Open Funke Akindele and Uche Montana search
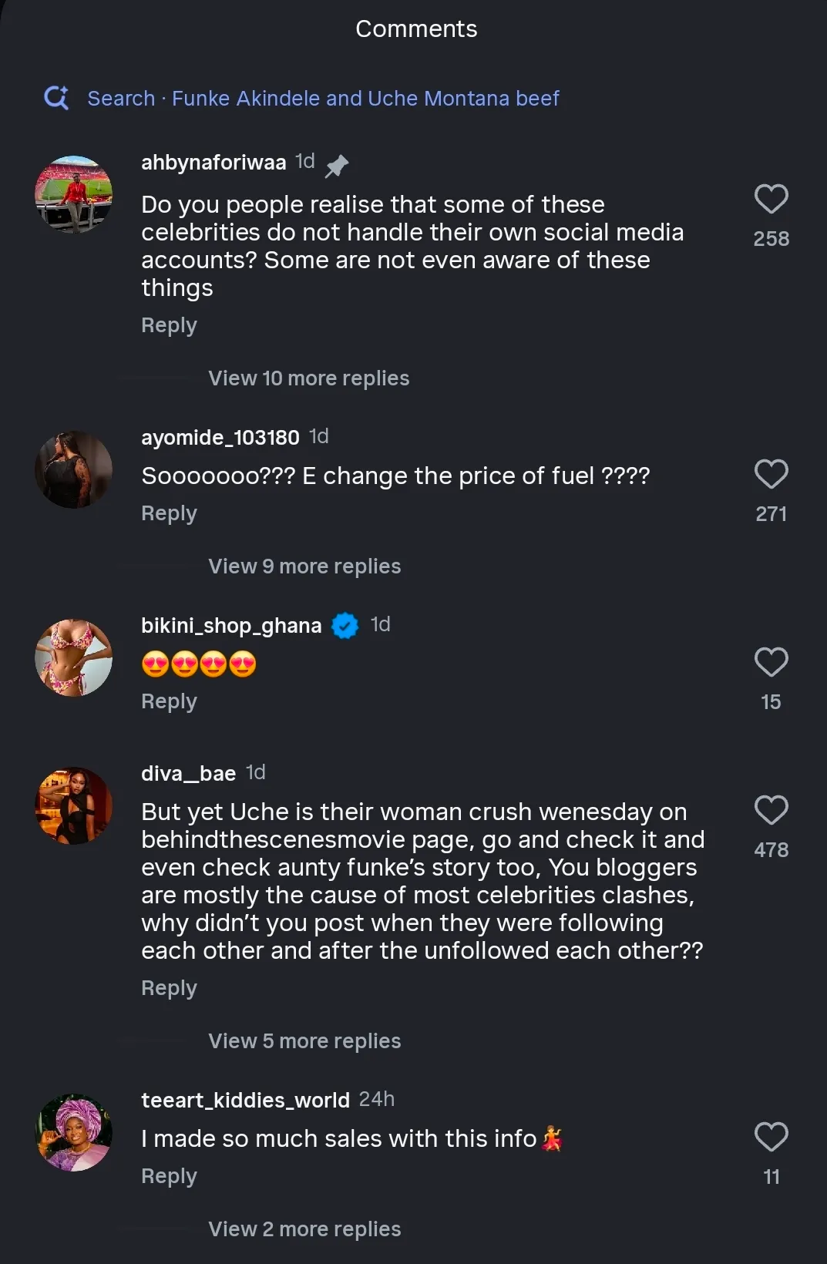This screenshot has height=1264, width=827. (365, 99)
